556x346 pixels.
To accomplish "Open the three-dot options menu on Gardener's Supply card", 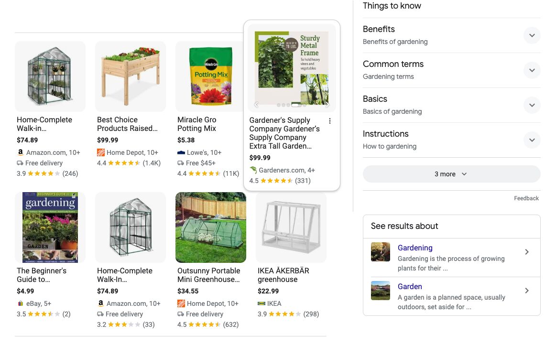I will (x=330, y=121).
